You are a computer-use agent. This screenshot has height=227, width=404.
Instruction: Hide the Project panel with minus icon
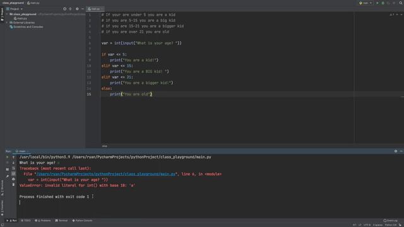[83, 9]
